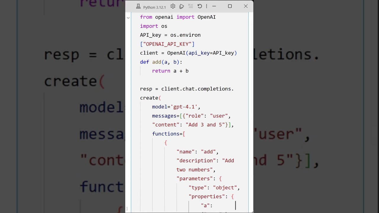Click the line 'from openai import OpenAI'
The width and height of the screenshot is (379, 213).
click(x=178, y=17)
